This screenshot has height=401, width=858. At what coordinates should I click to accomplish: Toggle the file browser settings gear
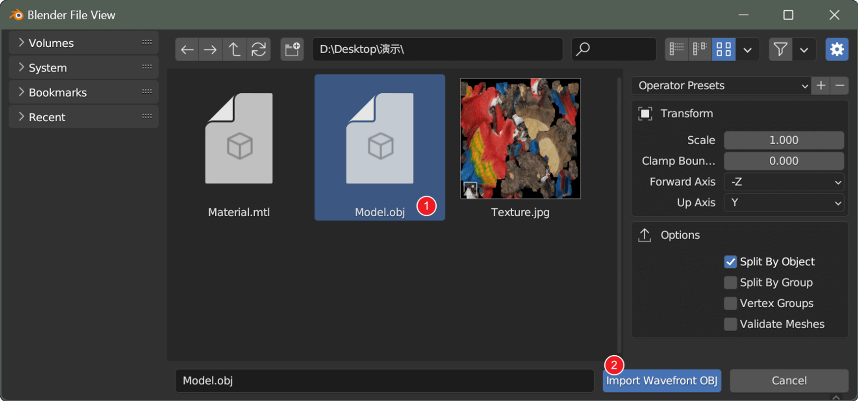click(x=837, y=49)
